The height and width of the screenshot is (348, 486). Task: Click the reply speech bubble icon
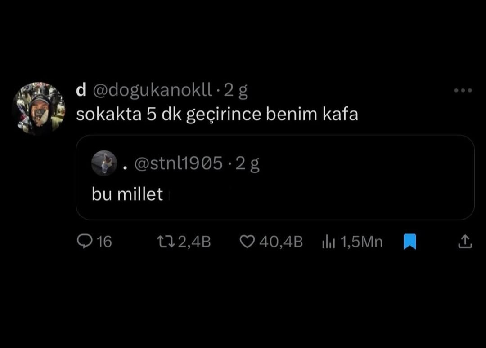85,242
